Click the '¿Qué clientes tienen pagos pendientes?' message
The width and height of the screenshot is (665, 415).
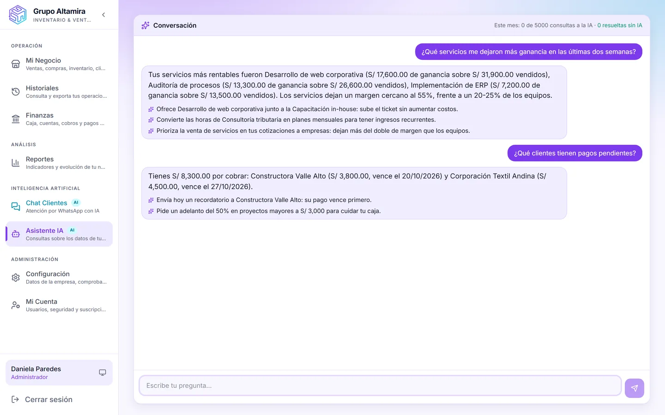575,153
